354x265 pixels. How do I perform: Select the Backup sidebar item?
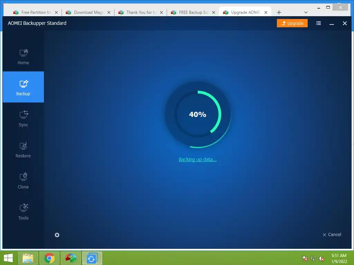(x=23, y=87)
